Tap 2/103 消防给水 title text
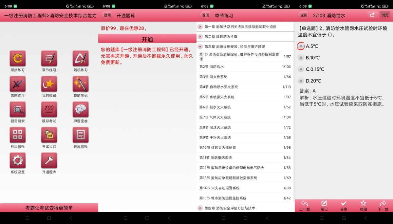Image resolution: width=393 pixels, height=224 pixels. click(x=329, y=15)
